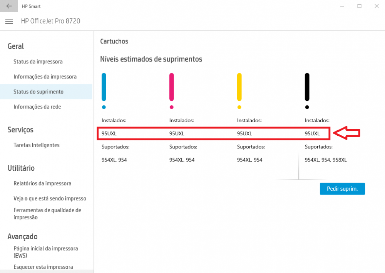The width and height of the screenshot is (385, 273).
Task: Click 954XL, 954 under yellow cartridge
Action: click(x=250, y=160)
